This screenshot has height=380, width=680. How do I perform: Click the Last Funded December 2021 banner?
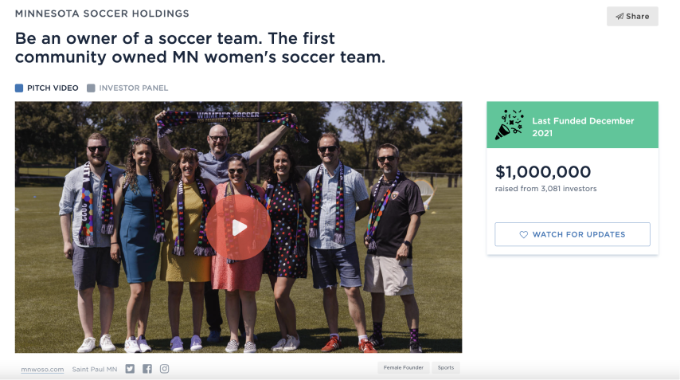point(583,126)
